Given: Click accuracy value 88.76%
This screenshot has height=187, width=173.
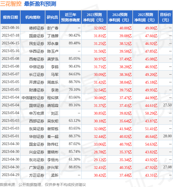Looking at the screenshot, I should point(74,82).
